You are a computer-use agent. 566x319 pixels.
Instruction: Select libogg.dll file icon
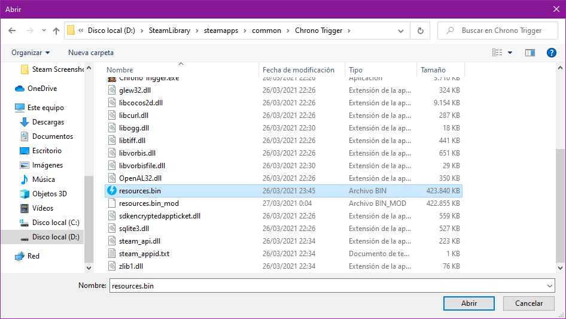pyautogui.click(x=112, y=128)
